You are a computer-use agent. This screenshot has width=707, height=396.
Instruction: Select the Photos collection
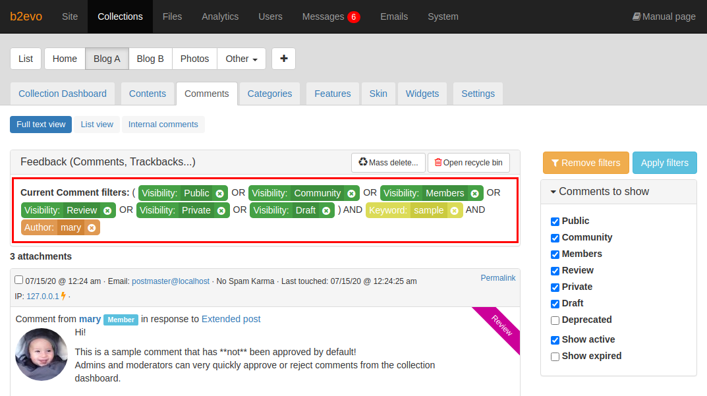[x=195, y=59]
